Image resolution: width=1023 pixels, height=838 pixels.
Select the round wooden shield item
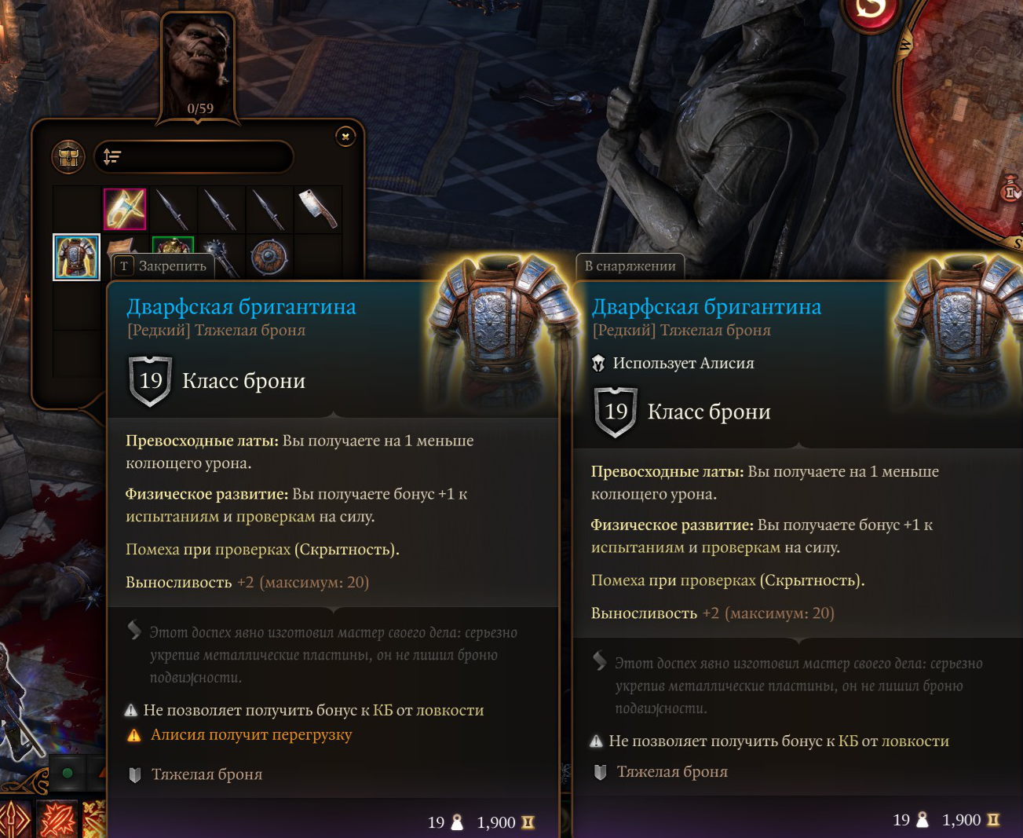pyautogui.click(x=269, y=257)
